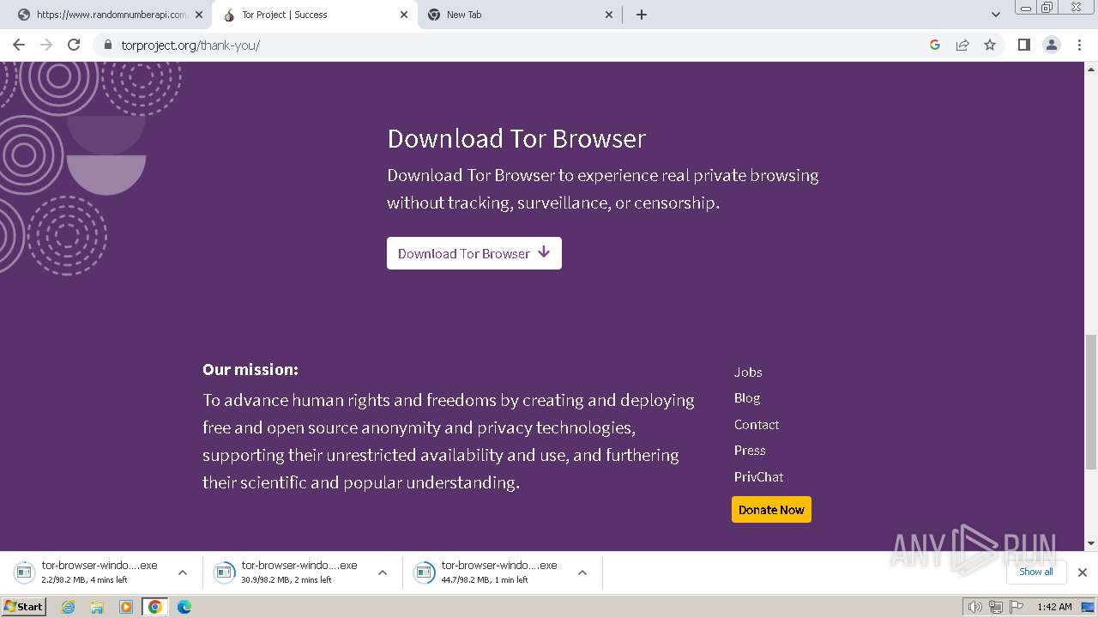Viewport: 1098px width, 618px height.
Task: Bookmark this page with star icon
Action: tap(990, 45)
